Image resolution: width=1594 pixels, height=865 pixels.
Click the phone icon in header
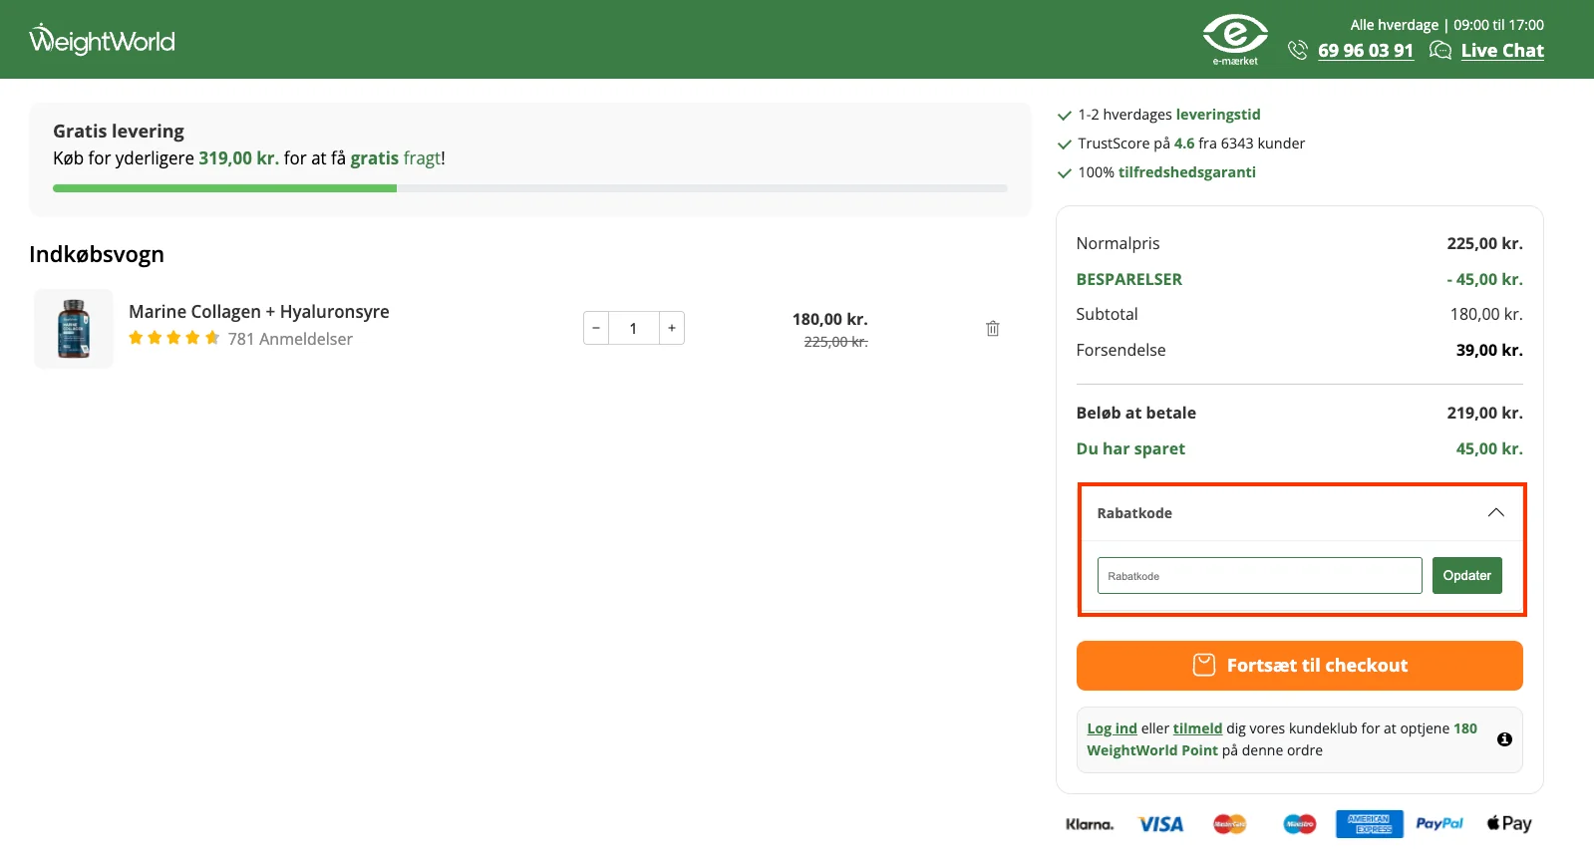coord(1297,50)
